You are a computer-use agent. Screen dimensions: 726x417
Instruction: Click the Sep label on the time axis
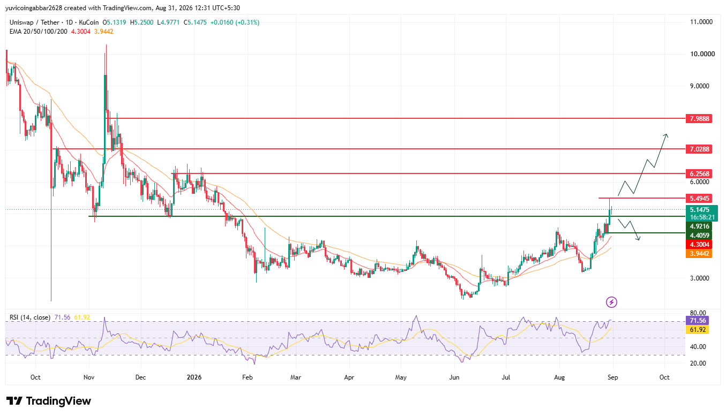(613, 377)
